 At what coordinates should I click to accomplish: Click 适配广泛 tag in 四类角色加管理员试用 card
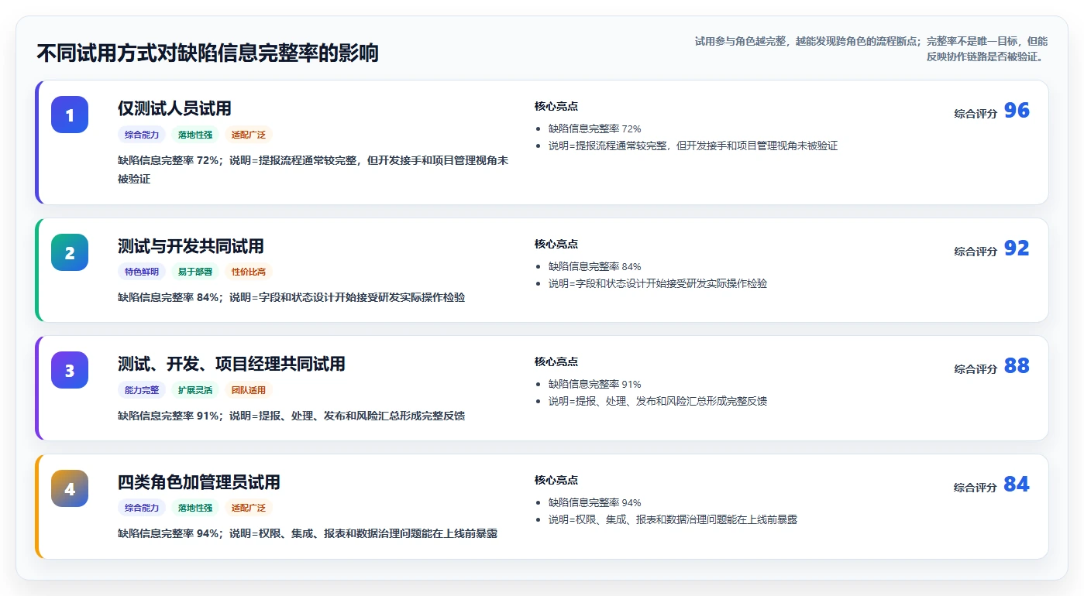pos(249,509)
